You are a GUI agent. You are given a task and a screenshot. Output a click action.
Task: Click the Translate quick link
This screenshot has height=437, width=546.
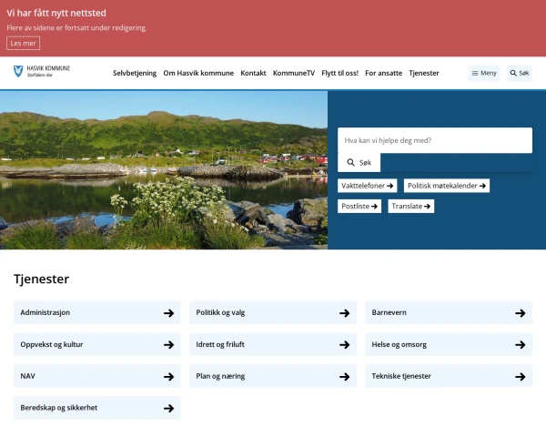coord(411,207)
